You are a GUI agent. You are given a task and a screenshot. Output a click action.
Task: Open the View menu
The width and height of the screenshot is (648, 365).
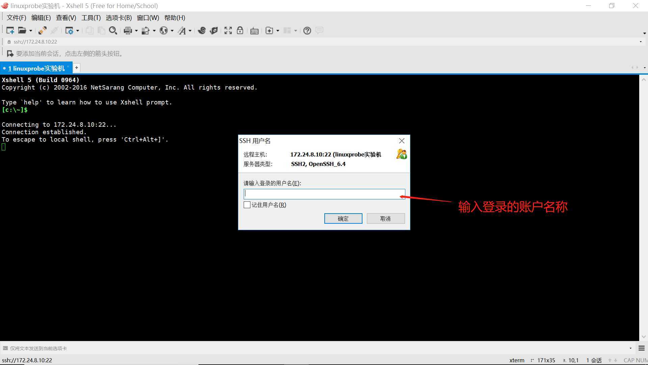66,18
